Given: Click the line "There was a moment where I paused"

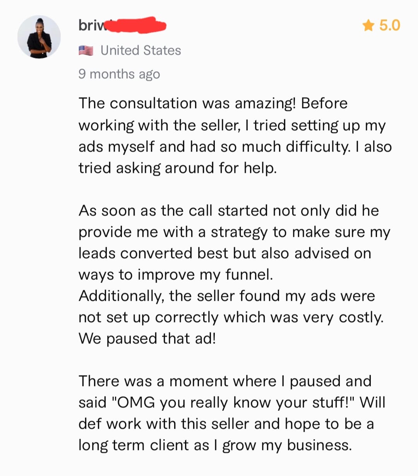Looking at the screenshot, I should coord(224,381).
